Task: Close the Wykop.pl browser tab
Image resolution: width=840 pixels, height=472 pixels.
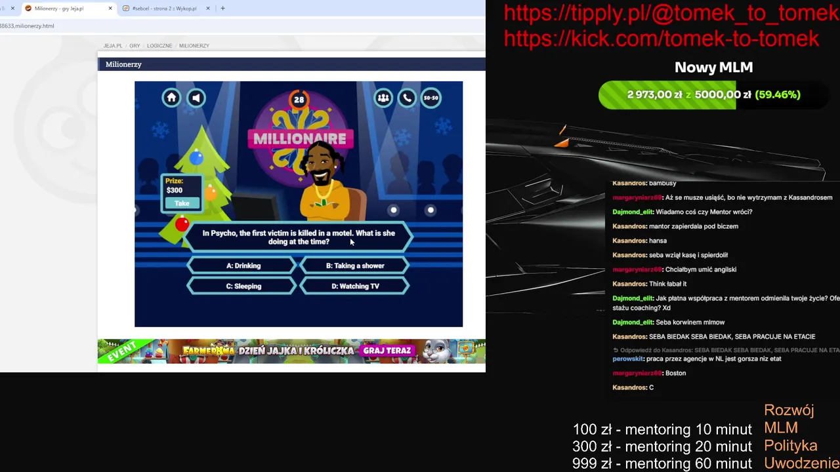Action: pyautogui.click(x=208, y=9)
